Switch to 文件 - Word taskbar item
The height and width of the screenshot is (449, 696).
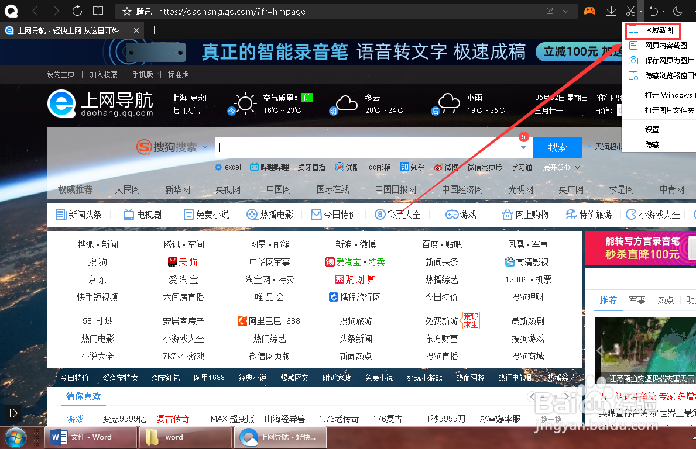pos(91,437)
